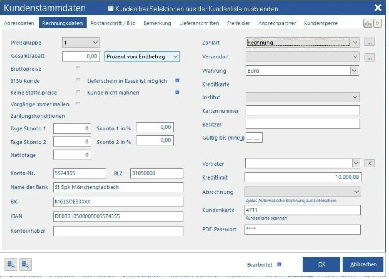The height and width of the screenshot is (279, 389).
Task: Open the Institut dropdown
Action: tap(302, 97)
